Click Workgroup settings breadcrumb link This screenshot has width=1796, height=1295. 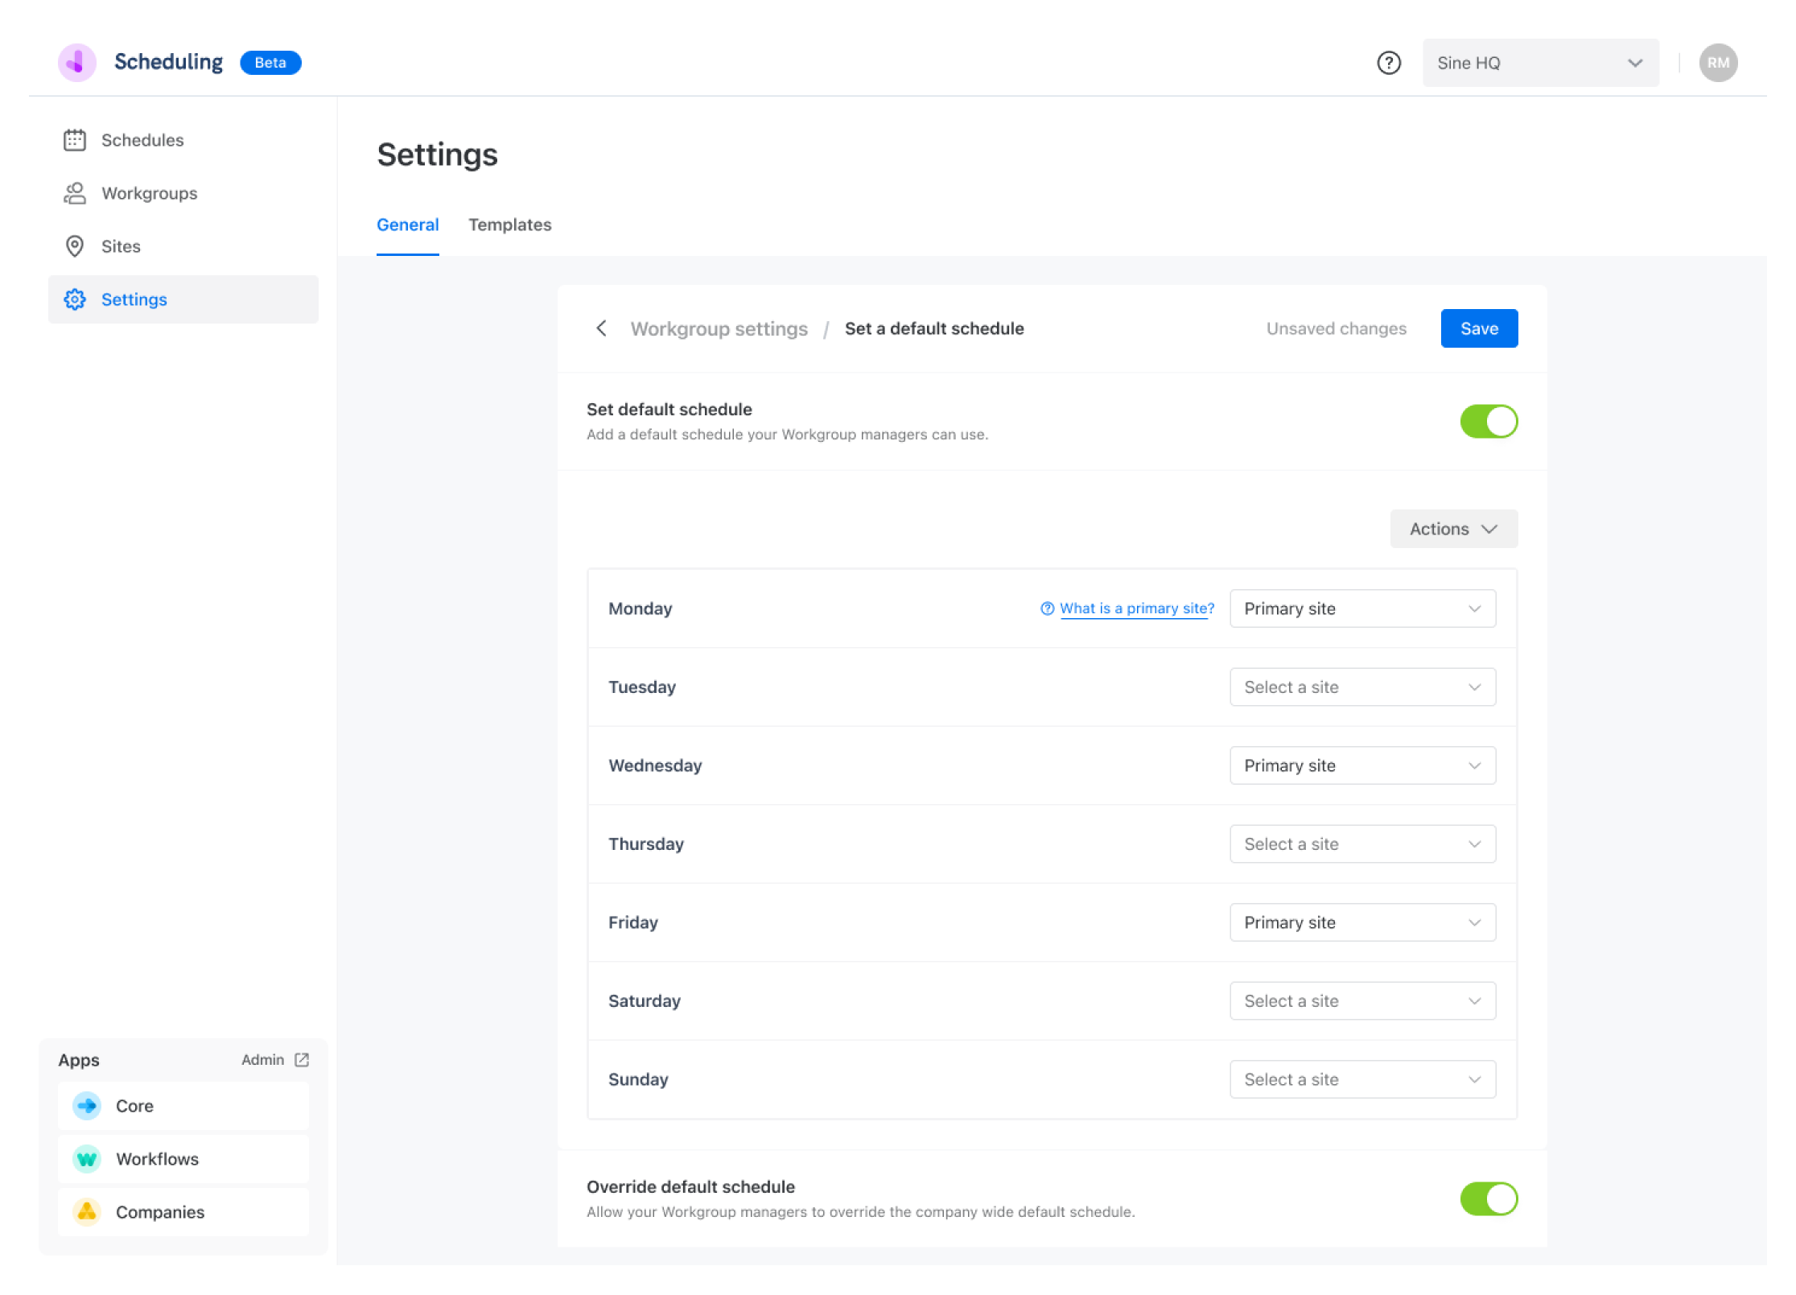click(x=719, y=328)
